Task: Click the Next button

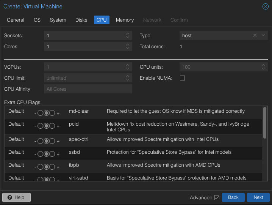Action: pyautogui.click(x=258, y=197)
